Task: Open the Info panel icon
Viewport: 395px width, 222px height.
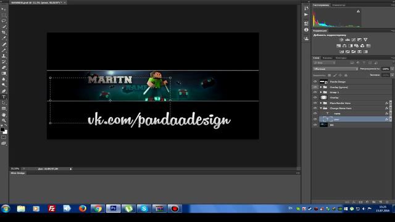Action: pos(306,30)
